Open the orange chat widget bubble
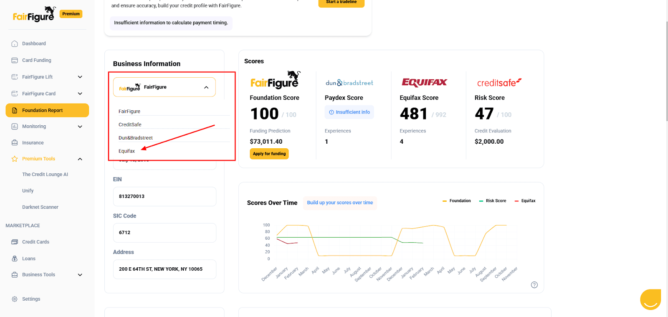This screenshot has width=668, height=317. [x=650, y=299]
